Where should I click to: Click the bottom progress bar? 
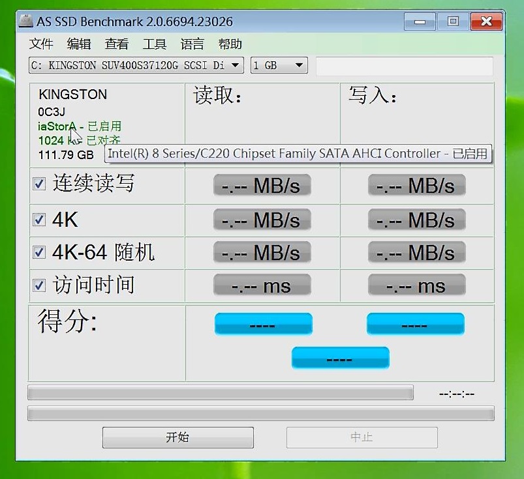pos(260,413)
